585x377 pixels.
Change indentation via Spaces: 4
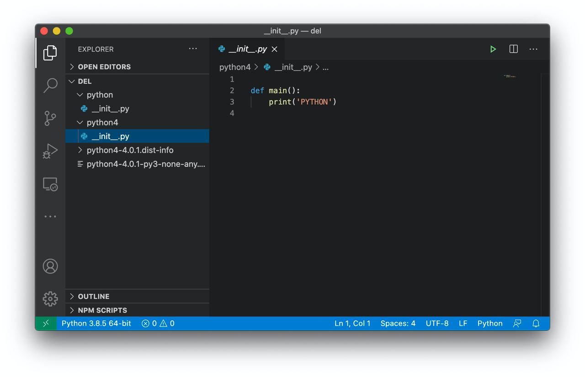click(x=398, y=323)
